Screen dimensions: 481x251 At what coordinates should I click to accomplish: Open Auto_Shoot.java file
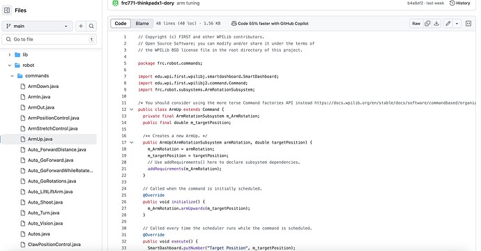click(x=45, y=202)
